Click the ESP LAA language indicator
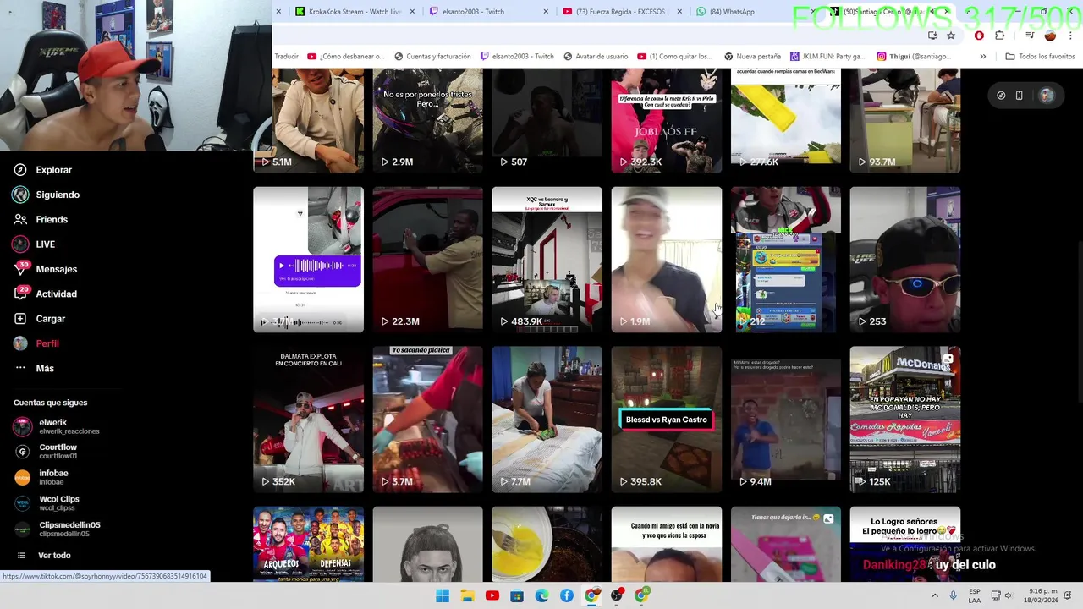 click(975, 595)
